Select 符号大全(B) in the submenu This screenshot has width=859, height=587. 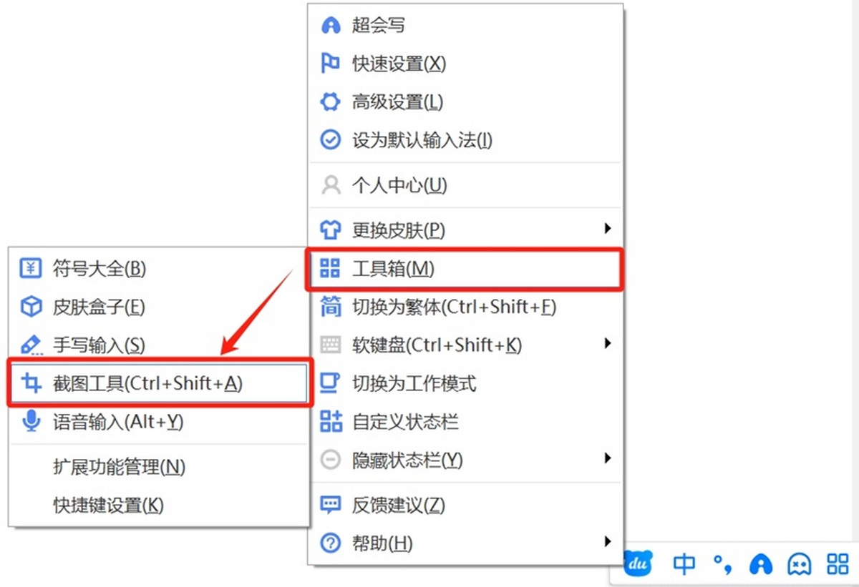tap(159, 269)
